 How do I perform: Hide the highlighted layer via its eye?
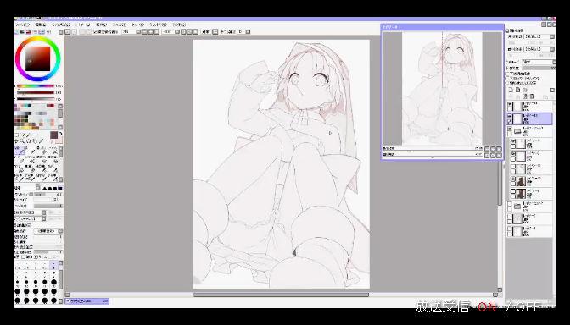pyautogui.click(x=510, y=117)
